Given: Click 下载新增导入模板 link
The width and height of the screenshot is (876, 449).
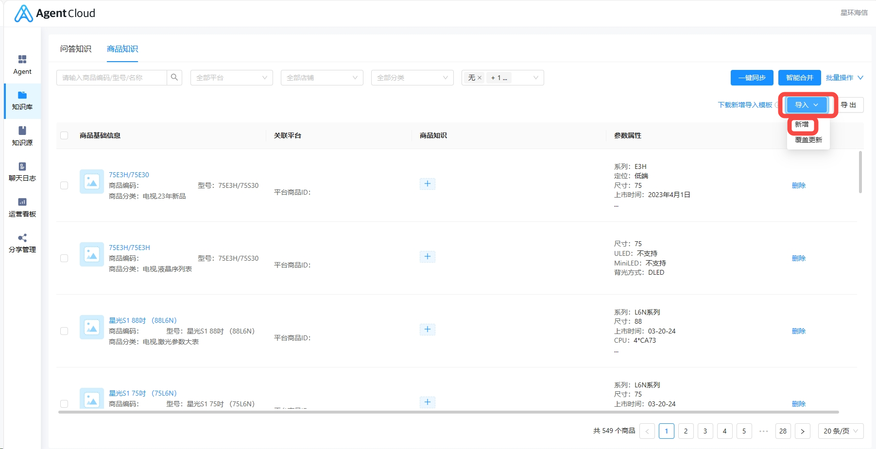Looking at the screenshot, I should 745,105.
